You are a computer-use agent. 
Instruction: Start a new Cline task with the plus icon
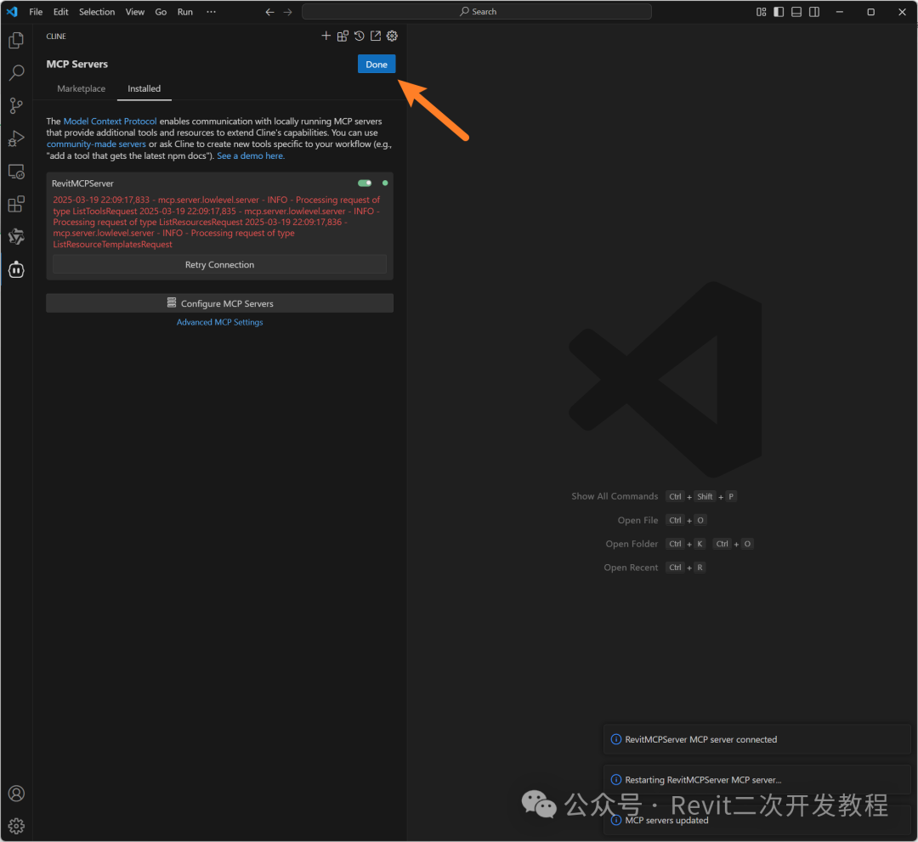pyautogui.click(x=326, y=37)
